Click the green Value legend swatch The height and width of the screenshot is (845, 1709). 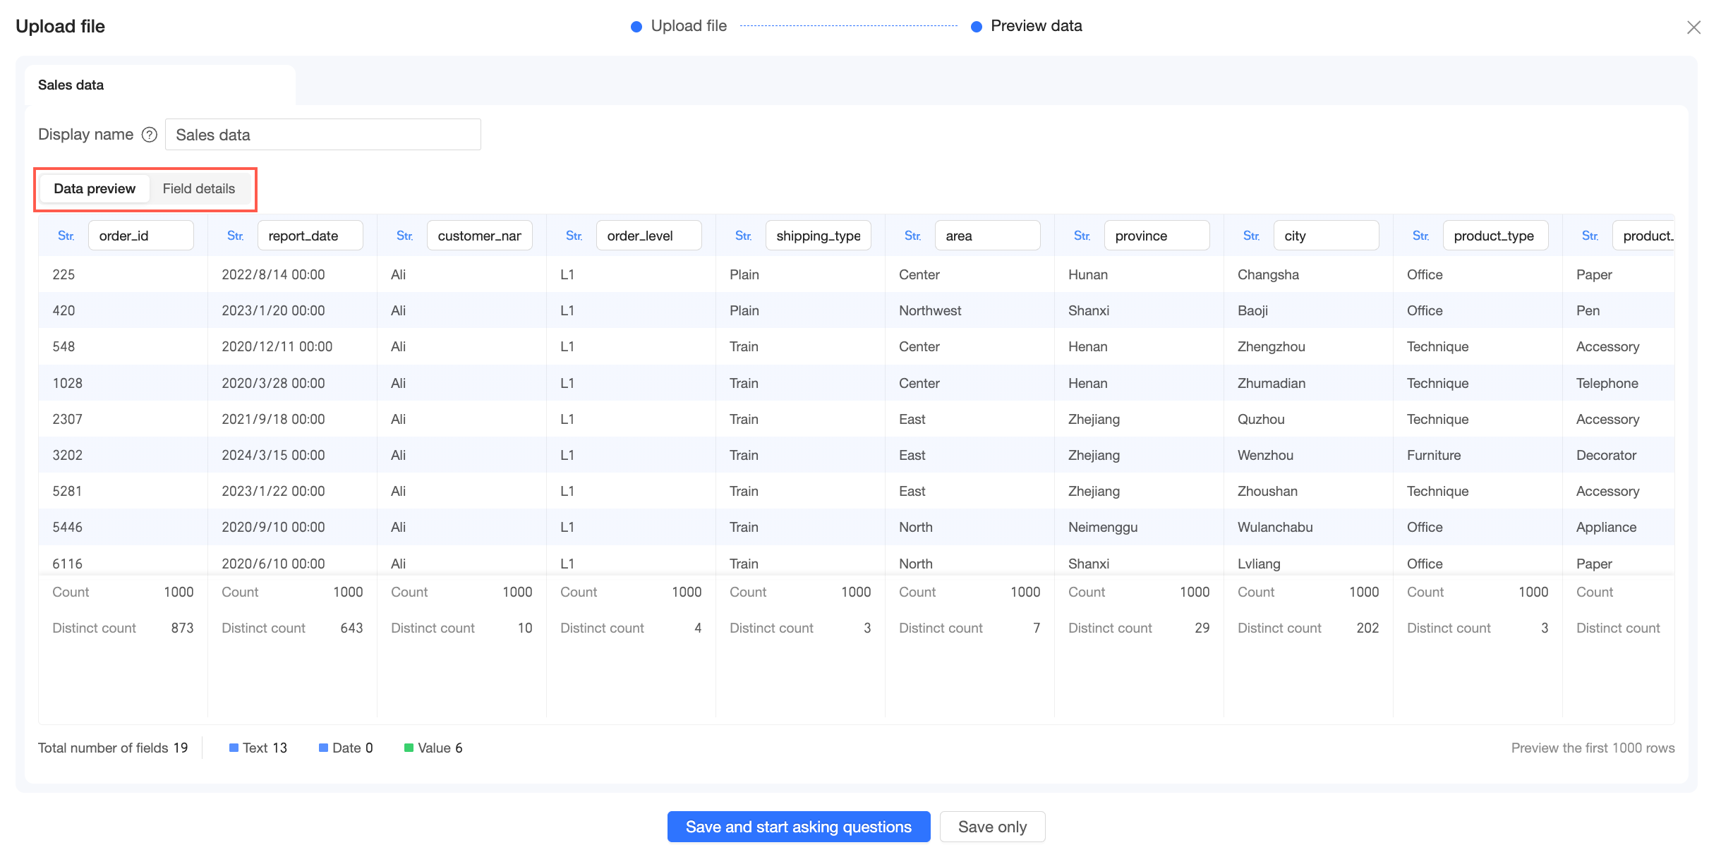409,748
